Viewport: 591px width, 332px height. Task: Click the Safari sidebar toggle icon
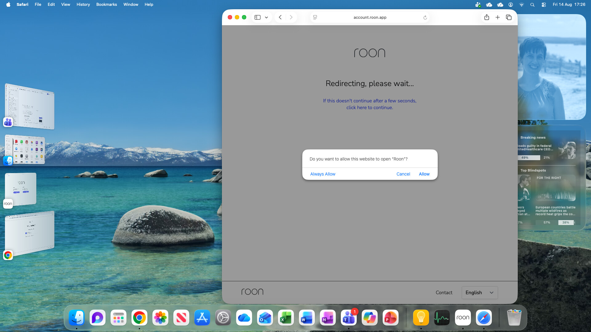pos(258,18)
